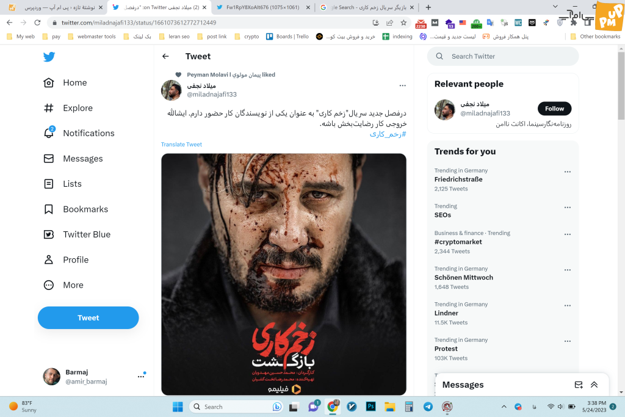Open the Notifications bell icon
This screenshot has width=625, height=417.
point(49,132)
